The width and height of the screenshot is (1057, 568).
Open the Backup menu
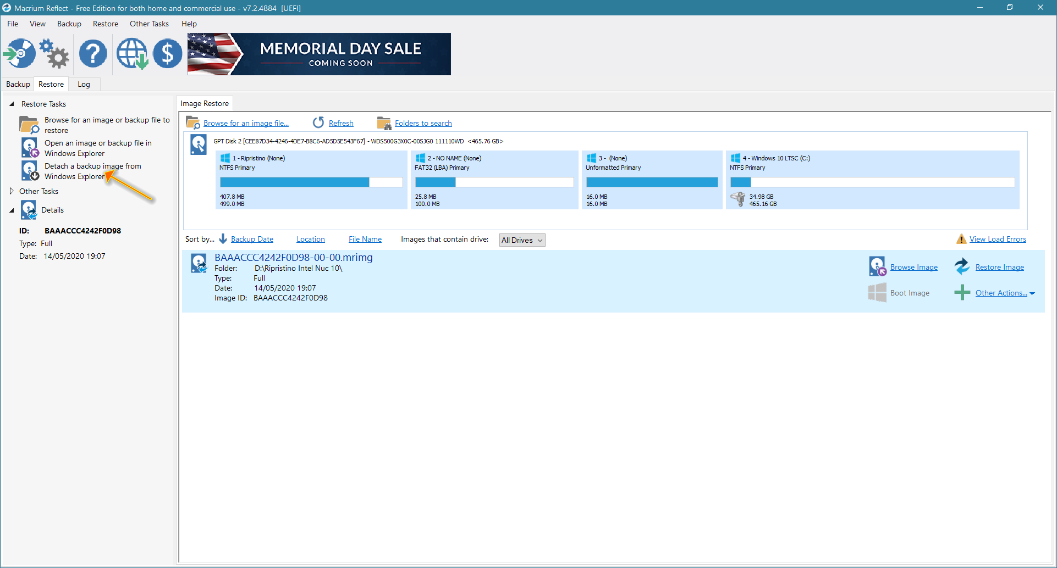tap(69, 24)
